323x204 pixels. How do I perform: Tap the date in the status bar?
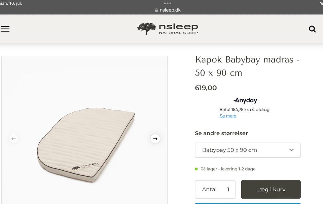(10, 3)
